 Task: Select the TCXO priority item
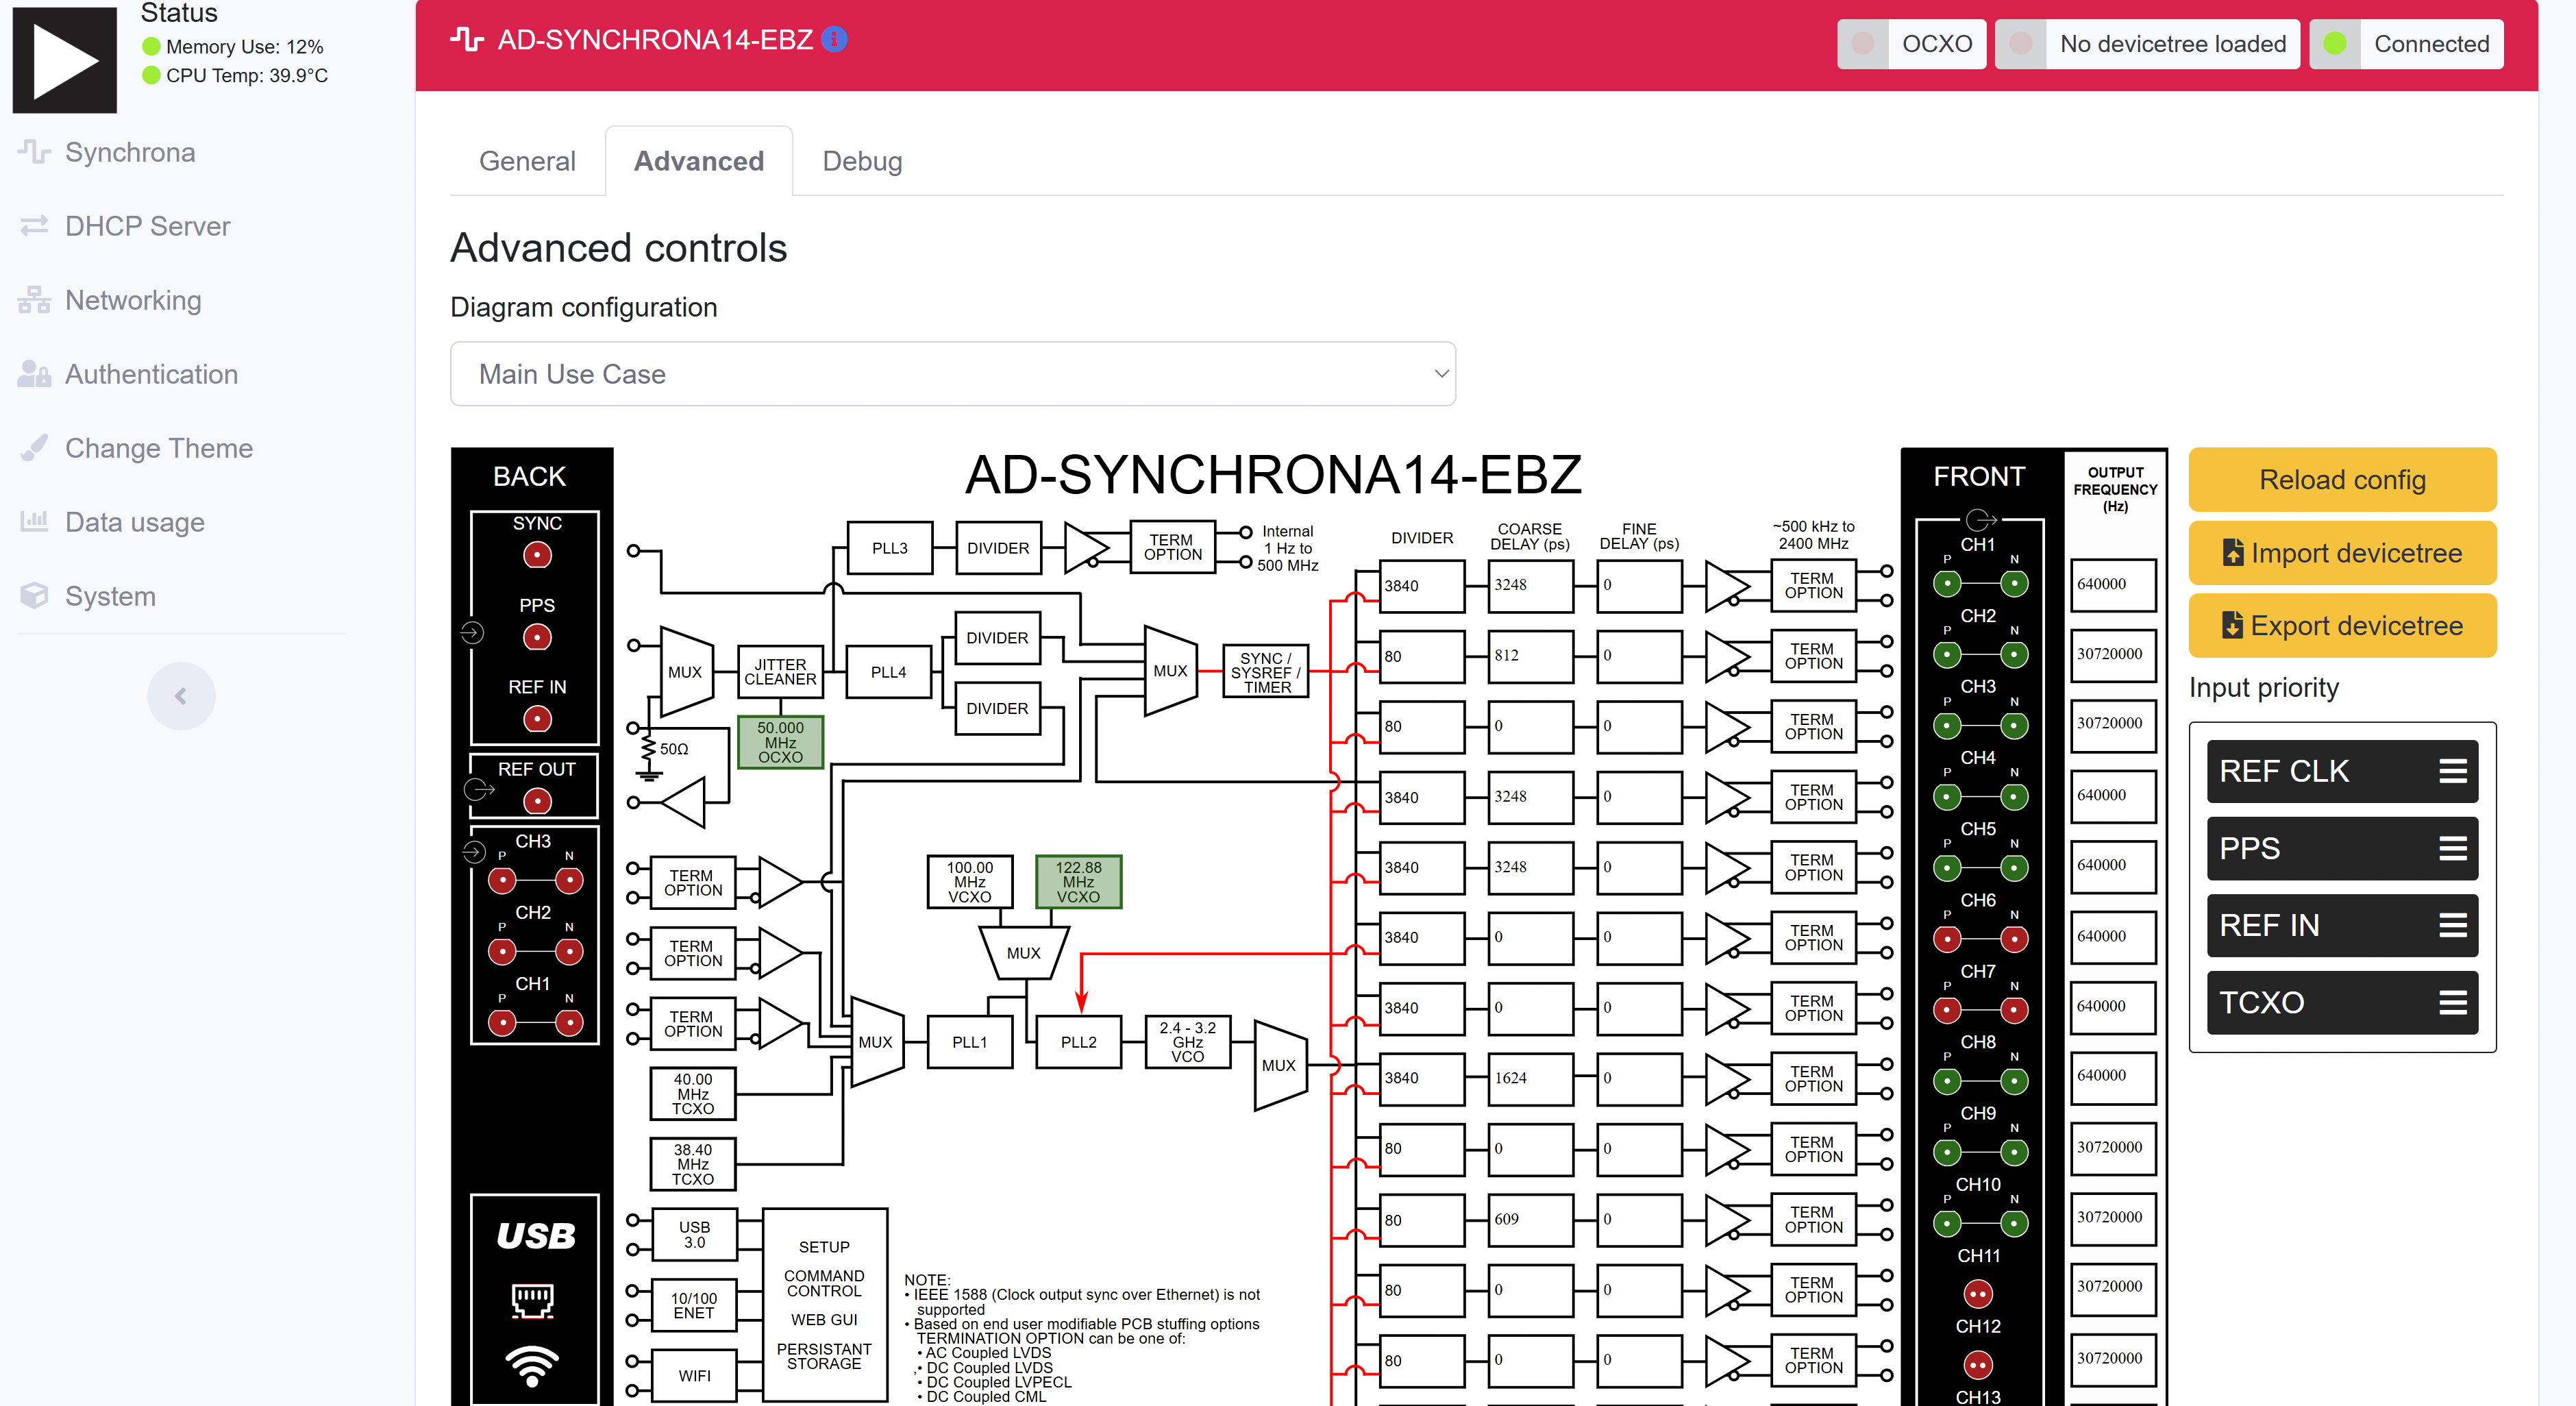pos(2342,1002)
